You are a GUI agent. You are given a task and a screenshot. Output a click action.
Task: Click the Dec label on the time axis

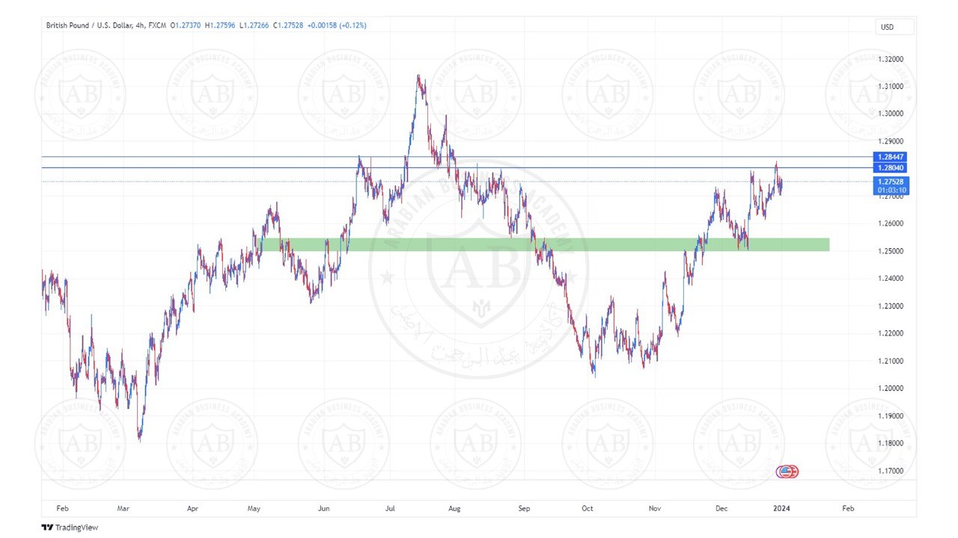(x=721, y=509)
